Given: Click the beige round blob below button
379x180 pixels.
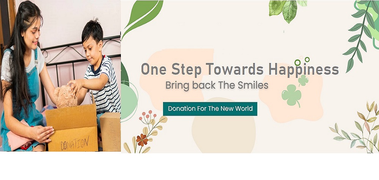Looking at the screenshot, I should pyautogui.click(x=224, y=126).
